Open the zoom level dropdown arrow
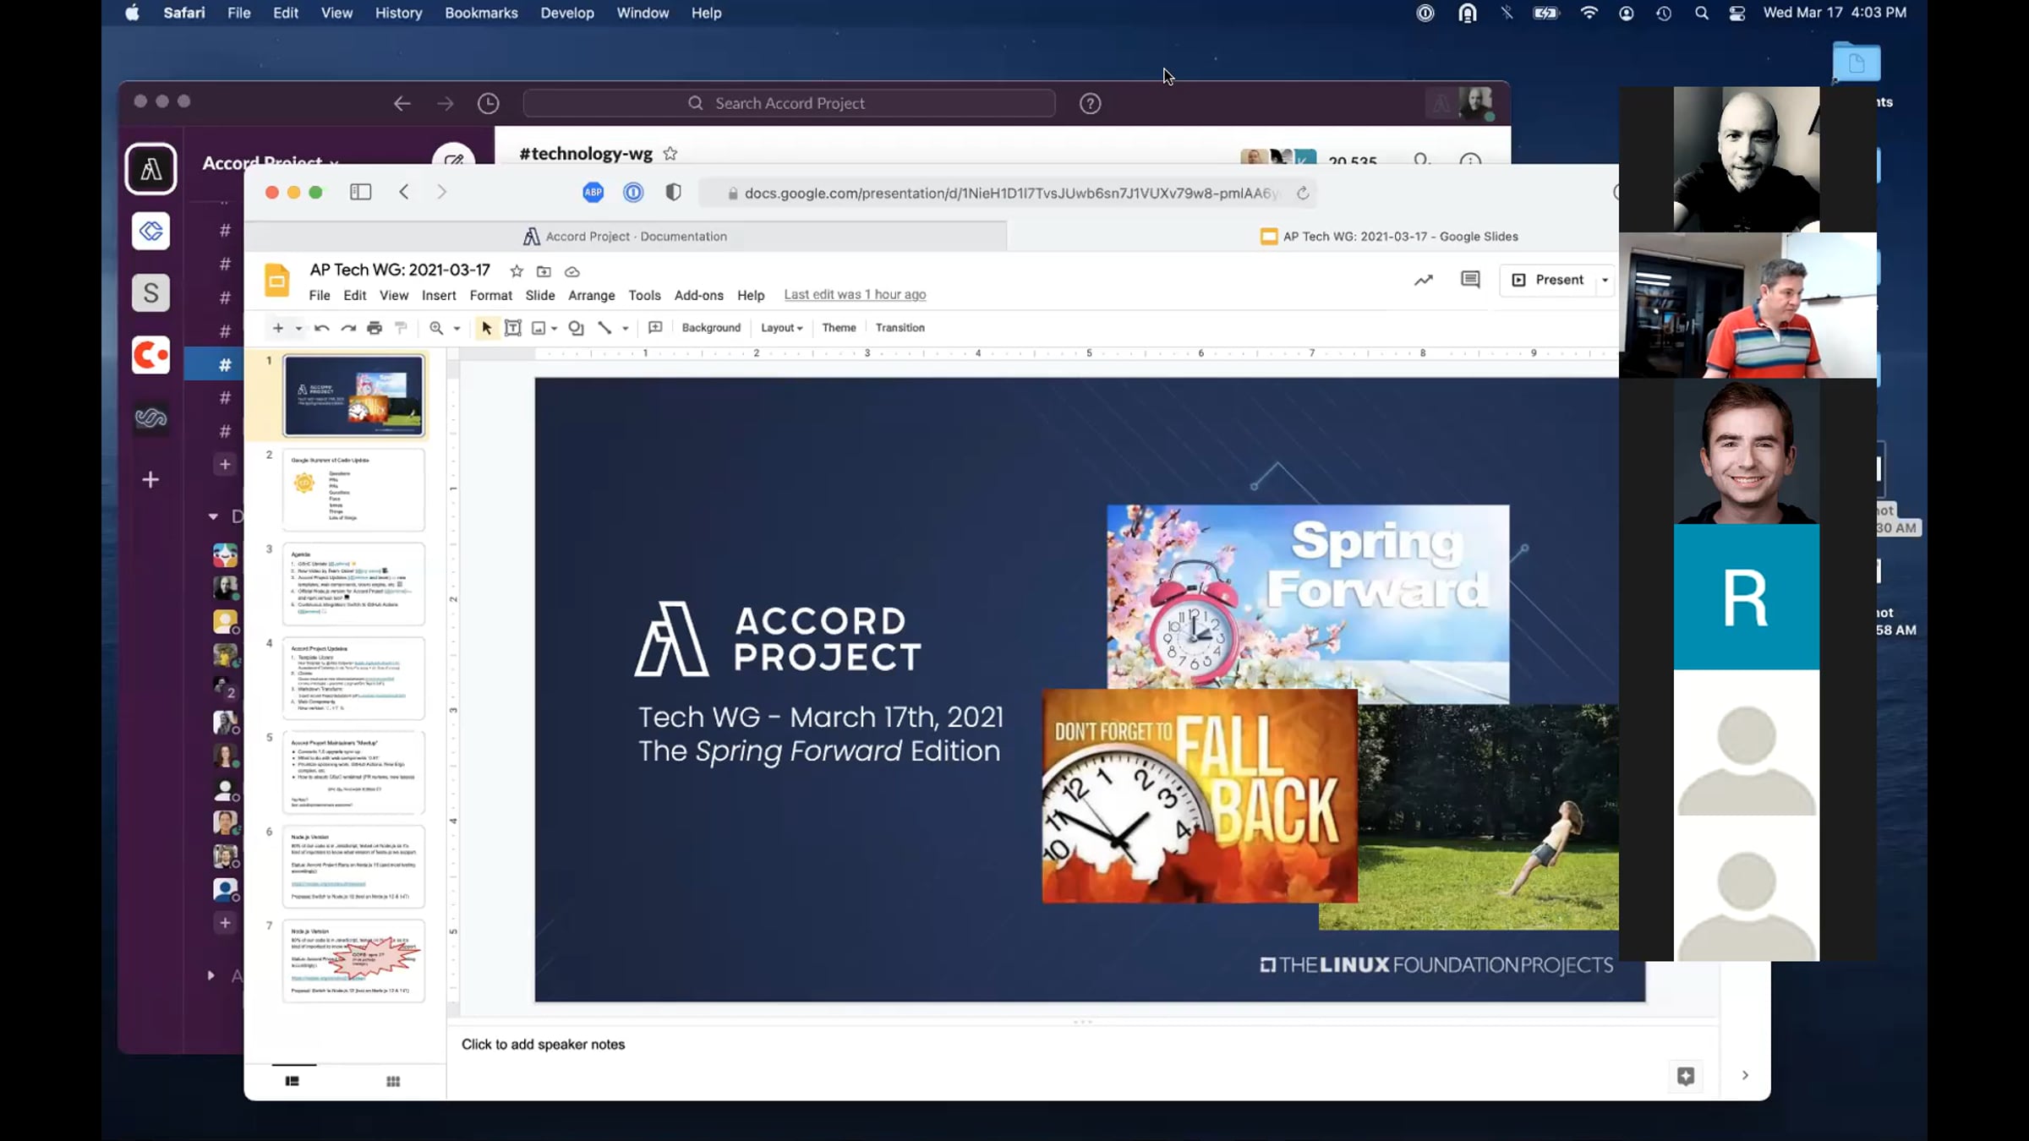The height and width of the screenshot is (1141, 2029). (457, 328)
